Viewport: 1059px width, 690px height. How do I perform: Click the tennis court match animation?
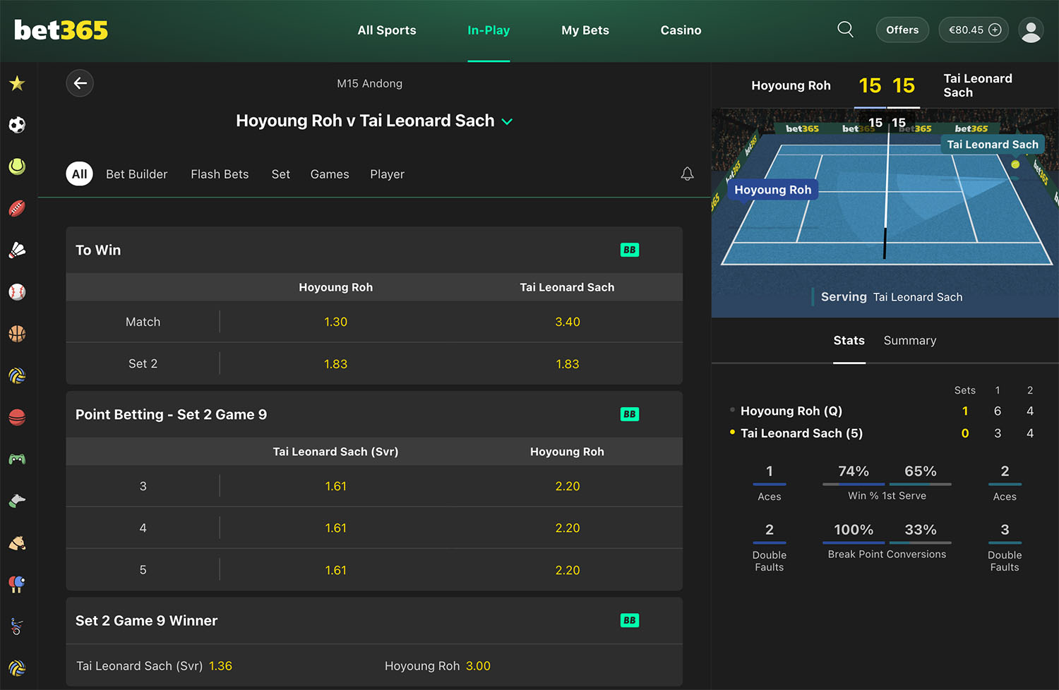885,212
